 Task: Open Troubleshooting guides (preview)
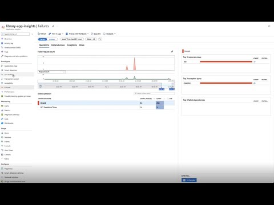[17, 96]
